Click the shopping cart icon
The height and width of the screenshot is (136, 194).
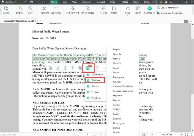pyautogui.click(x=161, y=2)
